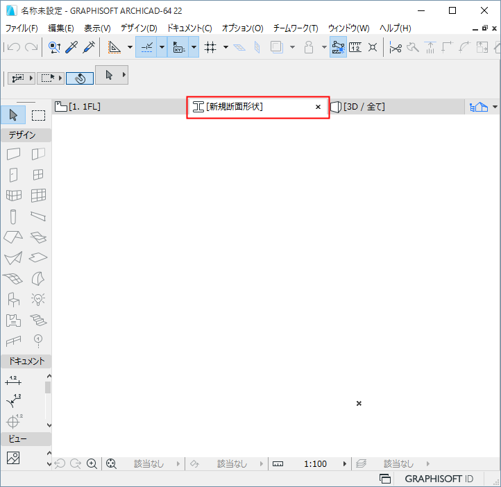Open the 編集(E) menu

pyautogui.click(x=60, y=28)
